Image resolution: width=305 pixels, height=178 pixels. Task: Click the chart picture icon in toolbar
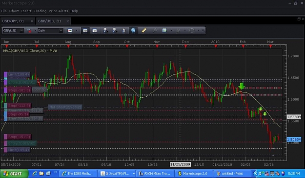(164, 30)
